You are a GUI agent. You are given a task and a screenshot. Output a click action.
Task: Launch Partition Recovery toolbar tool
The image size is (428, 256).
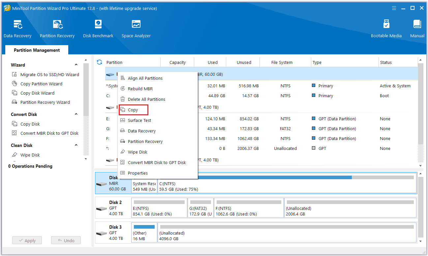[57, 29]
